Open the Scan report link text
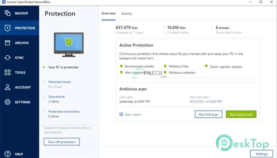The width and height of the screenshot is (277, 158). pos(133,115)
